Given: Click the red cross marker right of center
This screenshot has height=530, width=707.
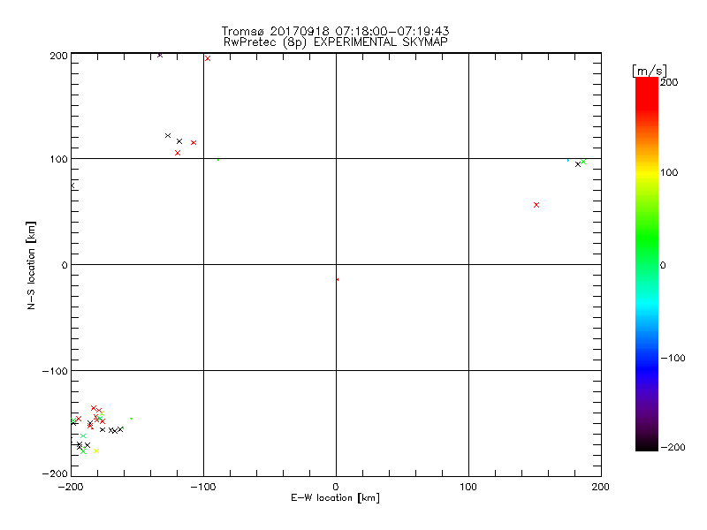Looking at the screenshot, I should click(x=536, y=205).
